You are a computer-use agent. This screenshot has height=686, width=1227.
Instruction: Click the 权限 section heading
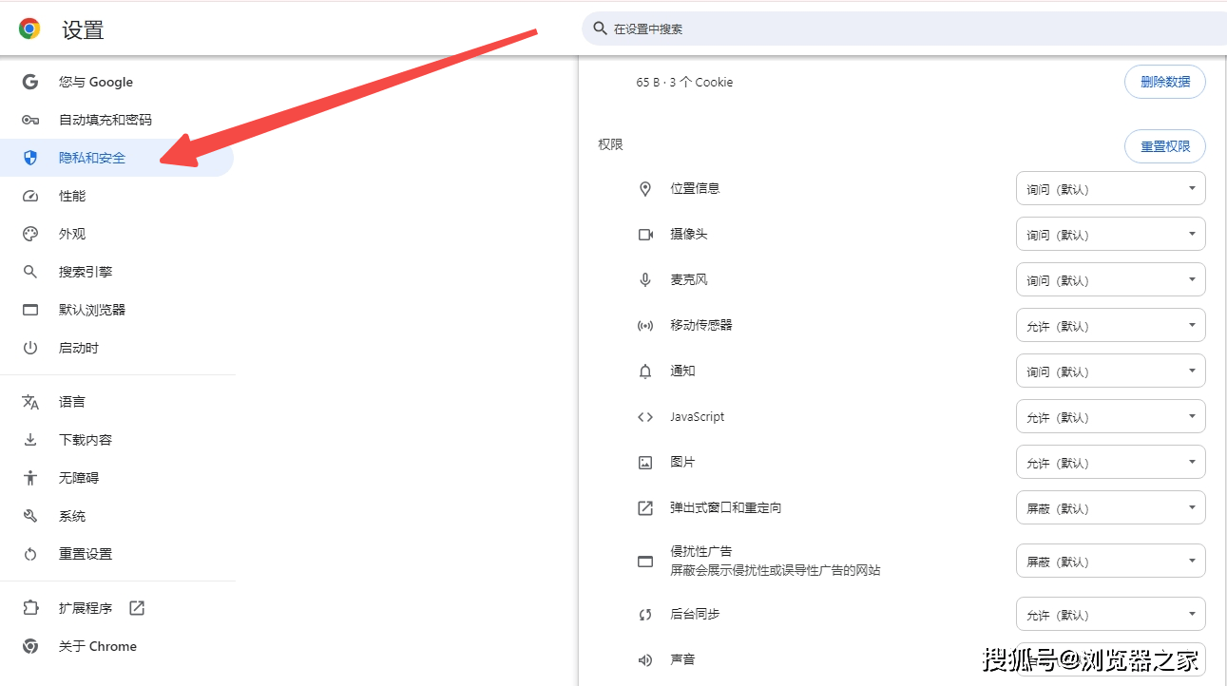coord(610,144)
